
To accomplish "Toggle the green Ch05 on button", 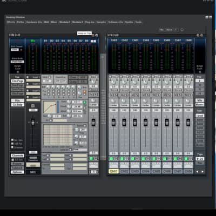I will pos(154,159).
